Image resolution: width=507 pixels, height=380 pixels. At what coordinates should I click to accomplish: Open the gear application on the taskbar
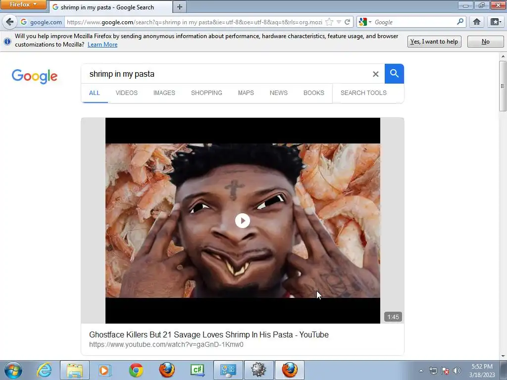point(258,370)
